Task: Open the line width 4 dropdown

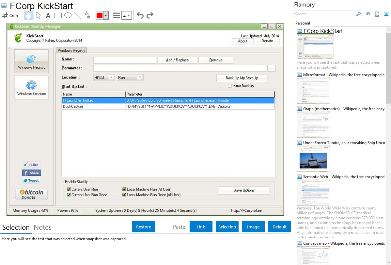Action: (126, 15)
